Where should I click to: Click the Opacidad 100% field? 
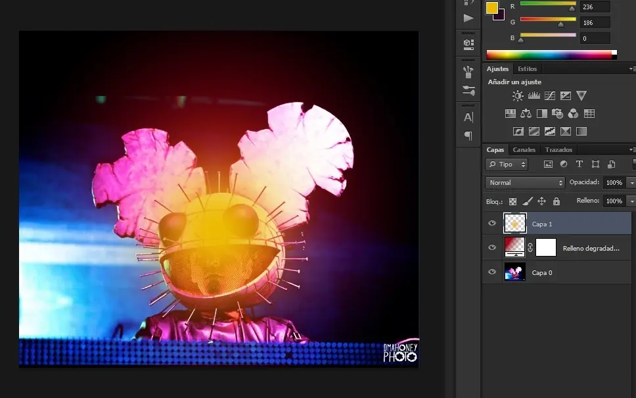[614, 183]
